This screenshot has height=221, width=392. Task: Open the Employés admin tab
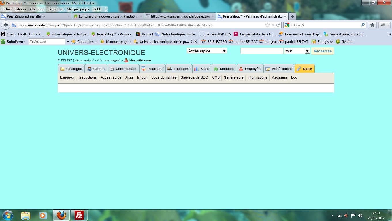pos(250,68)
